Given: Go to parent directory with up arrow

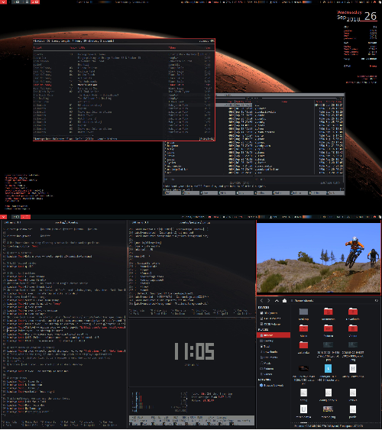Looking at the screenshot, I should click(x=277, y=301).
